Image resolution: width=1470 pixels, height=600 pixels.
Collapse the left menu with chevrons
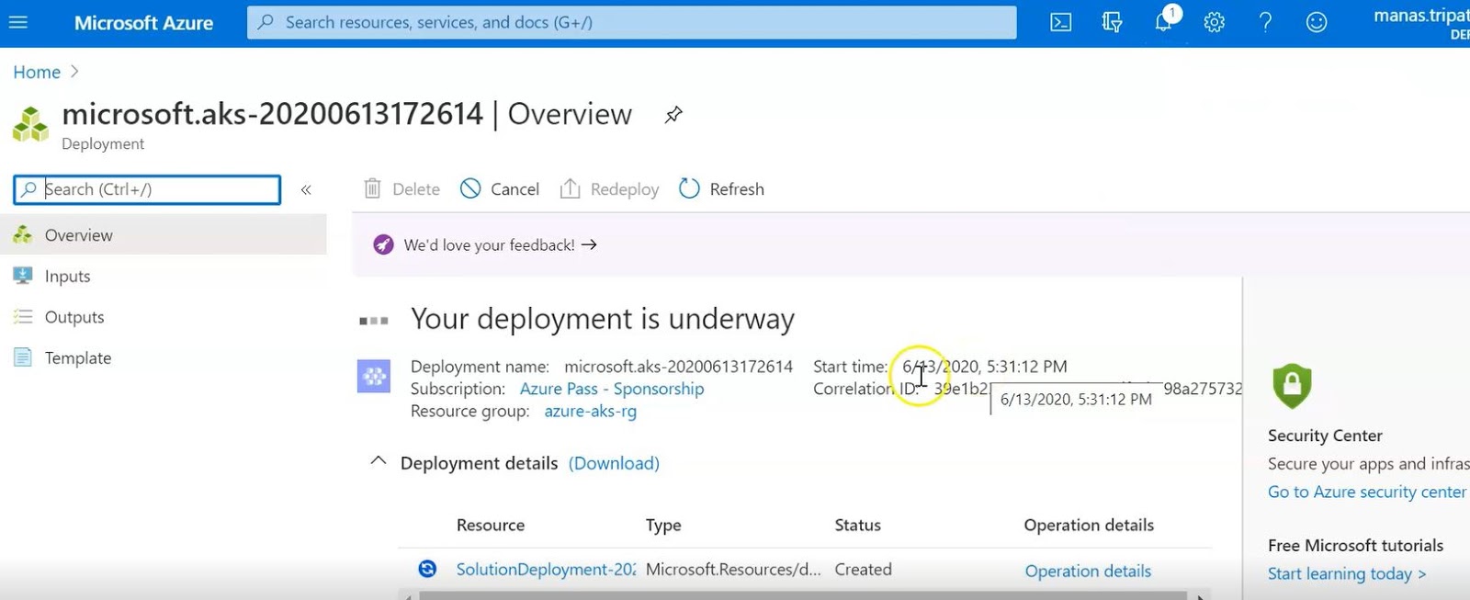tap(306, 189)
